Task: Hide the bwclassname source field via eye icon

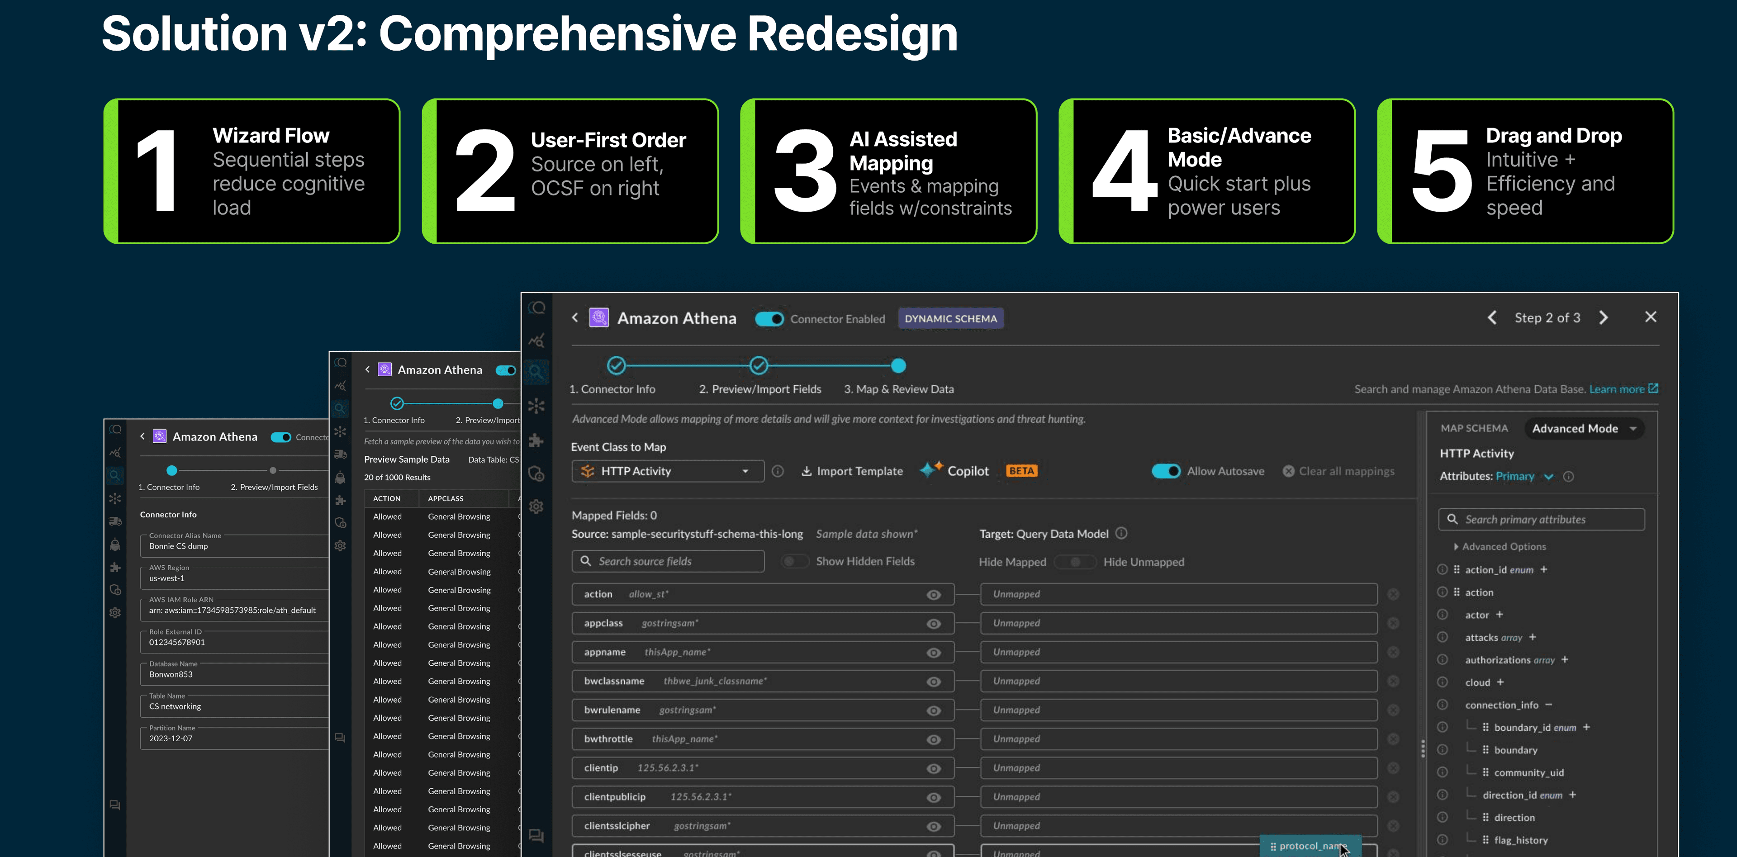Action: 934,682
